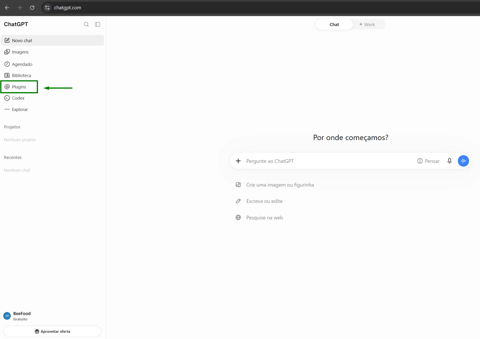Viewport: 480px width, 339px height.
Task: Toggle the Pensar thinking mode
Action: tap(428, 161)
